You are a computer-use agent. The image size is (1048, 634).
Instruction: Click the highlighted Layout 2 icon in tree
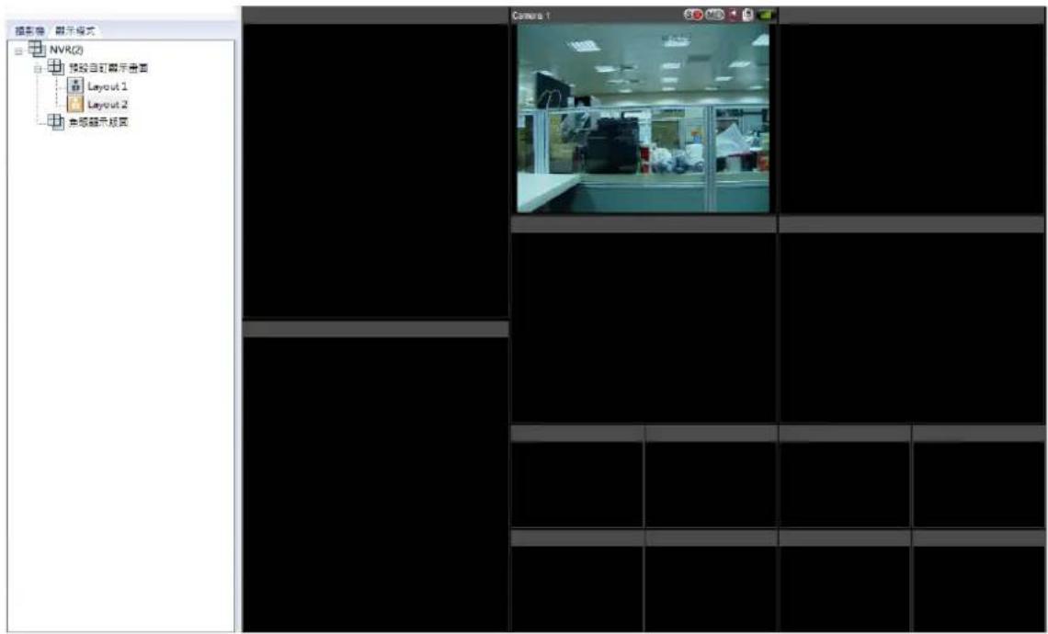[x=75, y=104]
